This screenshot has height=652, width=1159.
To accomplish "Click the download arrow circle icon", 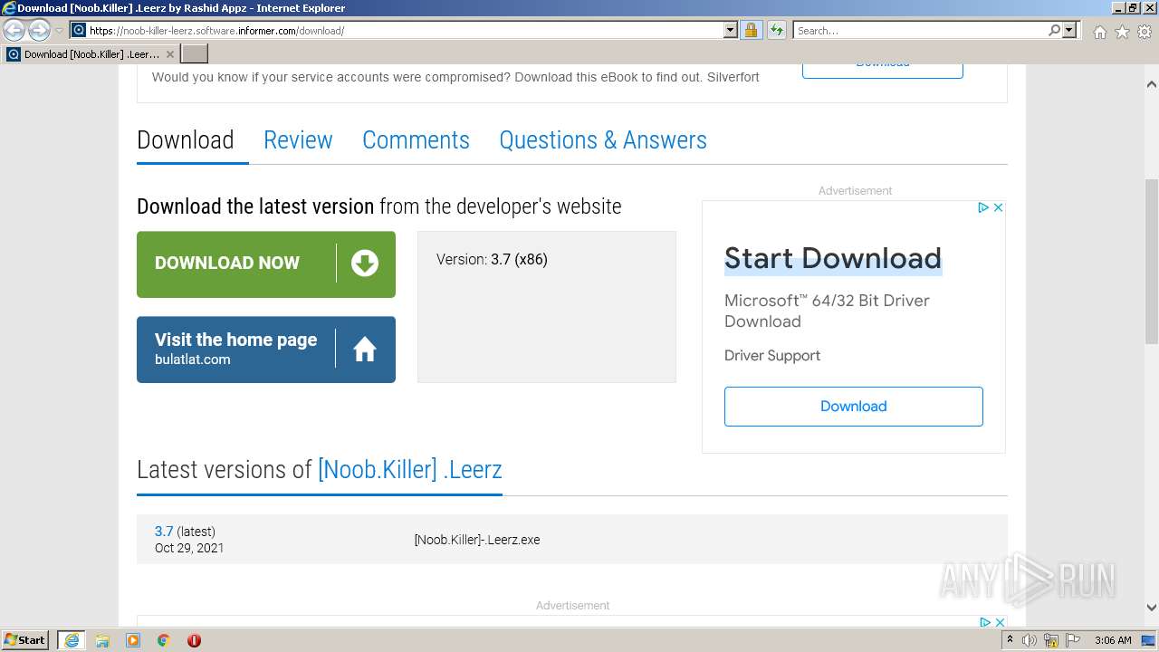I will click(365, 264).
